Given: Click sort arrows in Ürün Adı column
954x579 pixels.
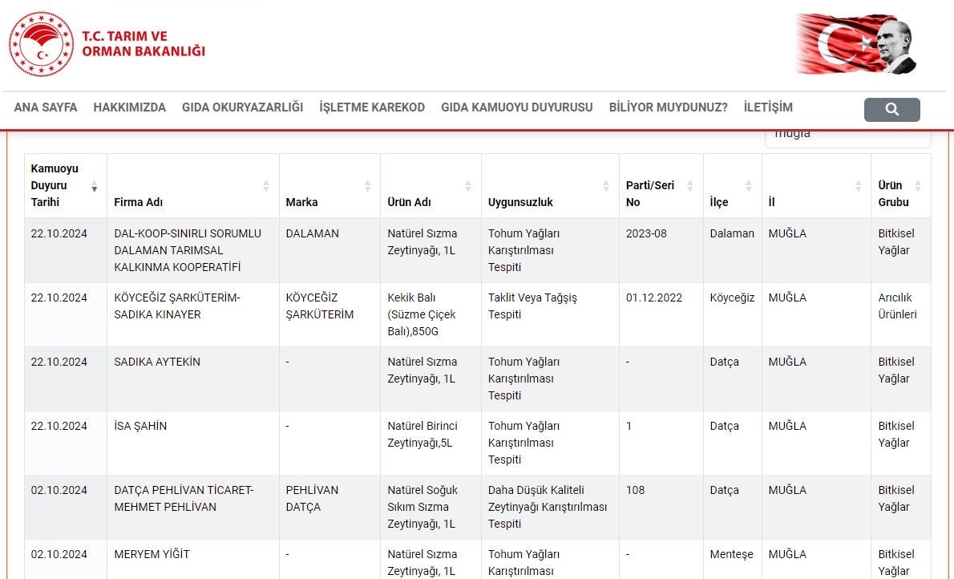Looking at the screenshot, I should point(468,186).
